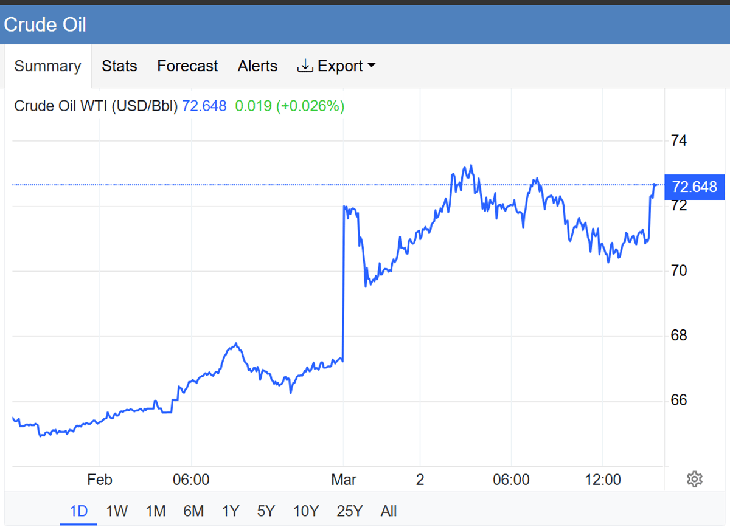Switch to 5Y chart range
Viewport: 730px width, 530px height.
[x=266, y=511]
